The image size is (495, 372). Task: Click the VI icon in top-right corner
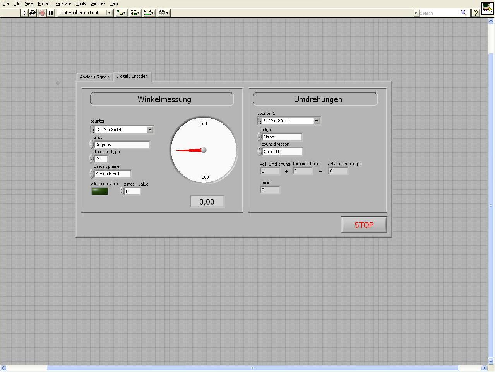coord(487,8)
